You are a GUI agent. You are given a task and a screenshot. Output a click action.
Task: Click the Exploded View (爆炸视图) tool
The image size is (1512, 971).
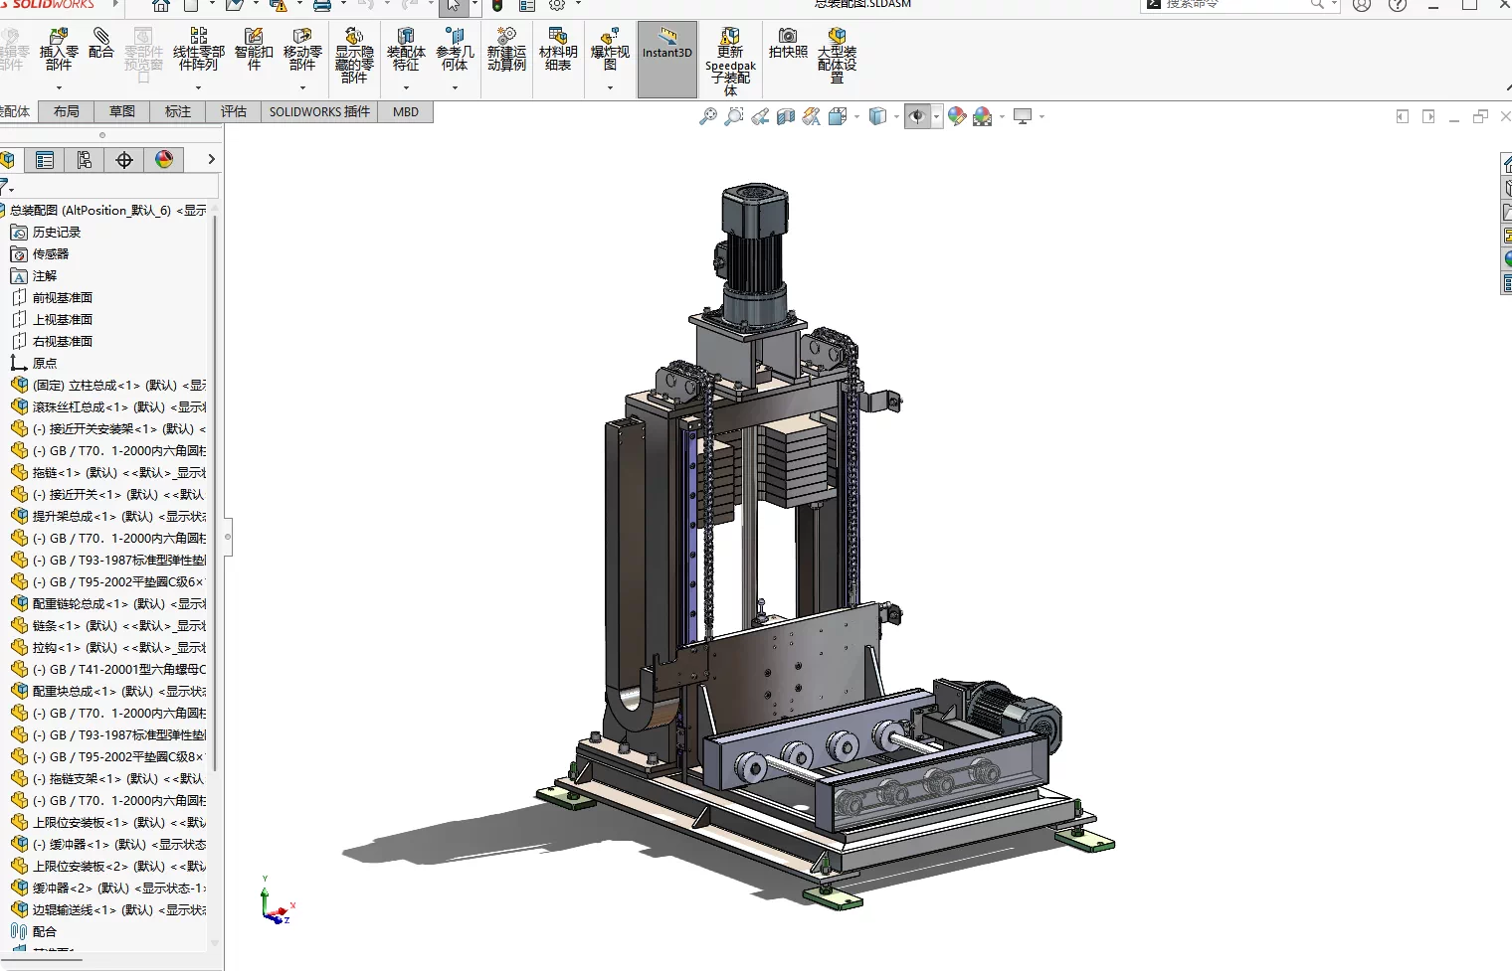[610, 50]
